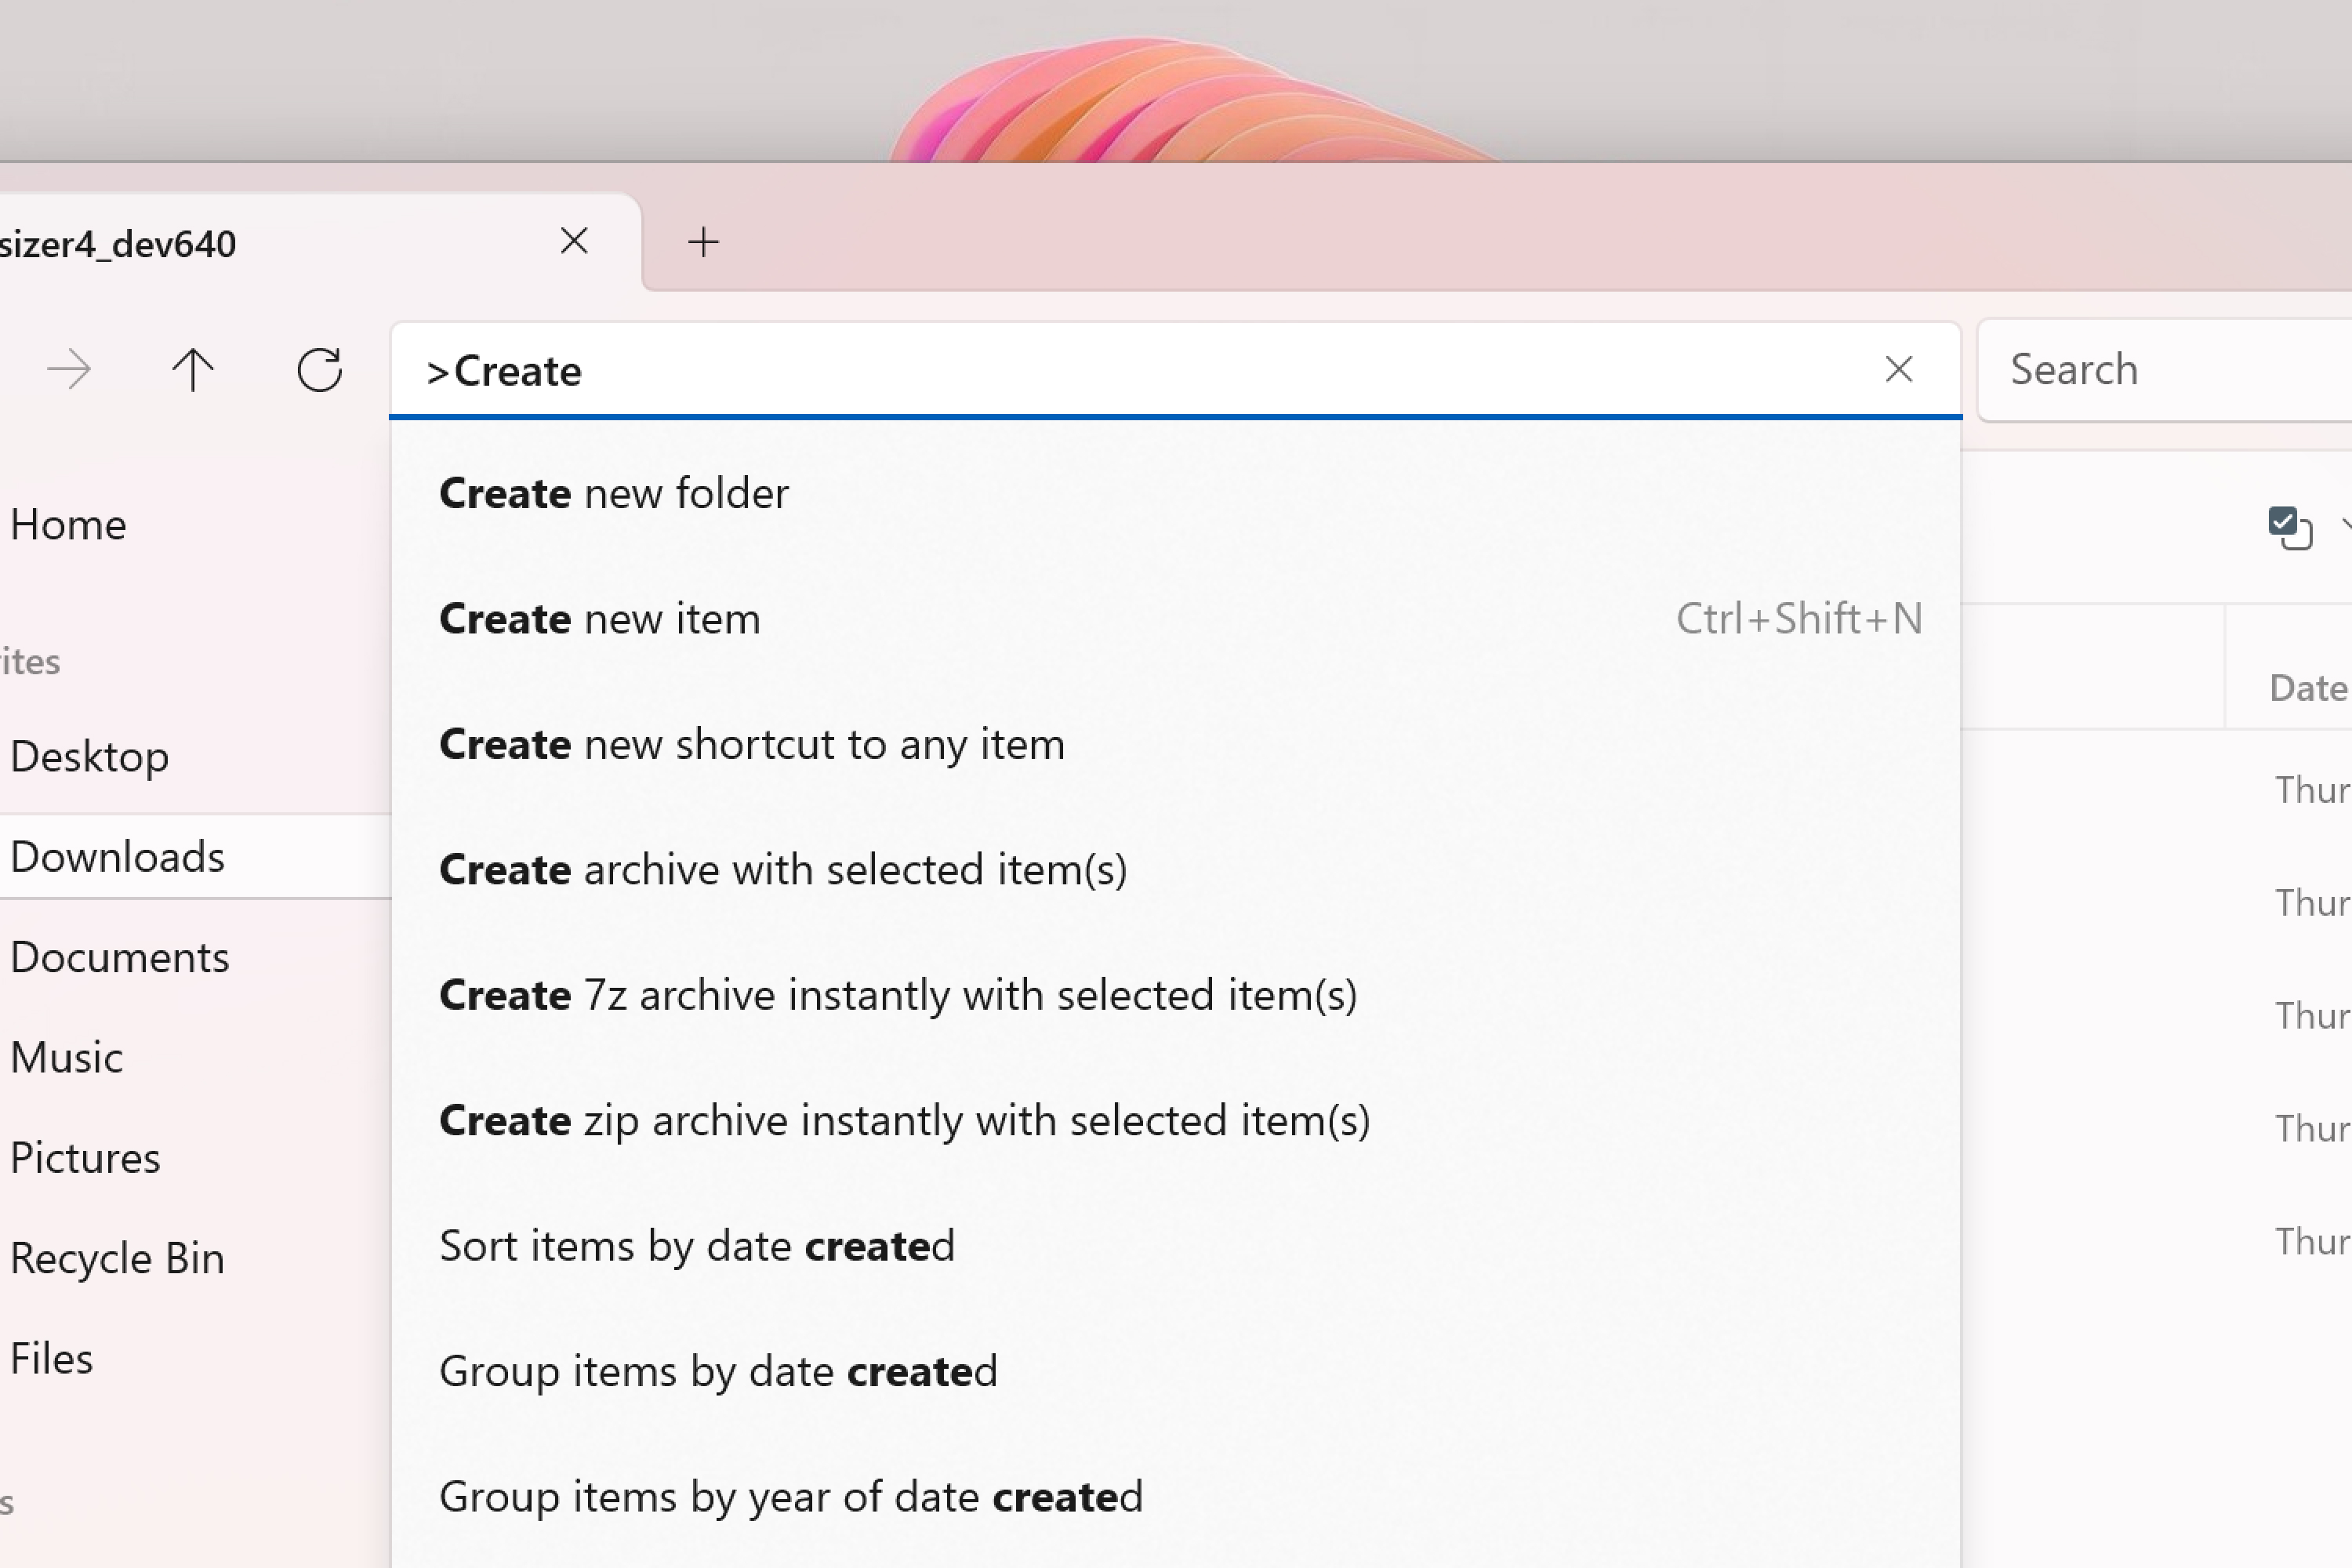This screenshot has width=2352, height=1568.
Task: Click the forward navigation arrow icon
Action: [x=65, y=369]
